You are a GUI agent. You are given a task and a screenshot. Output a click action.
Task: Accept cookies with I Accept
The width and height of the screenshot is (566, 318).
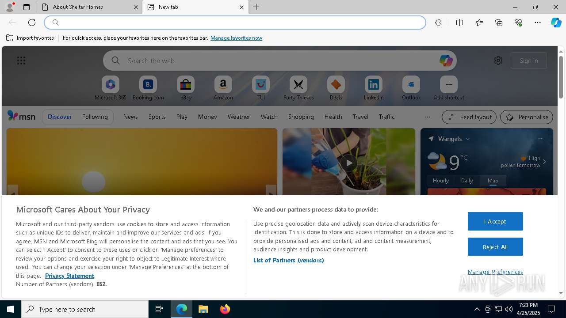point(495,221)
